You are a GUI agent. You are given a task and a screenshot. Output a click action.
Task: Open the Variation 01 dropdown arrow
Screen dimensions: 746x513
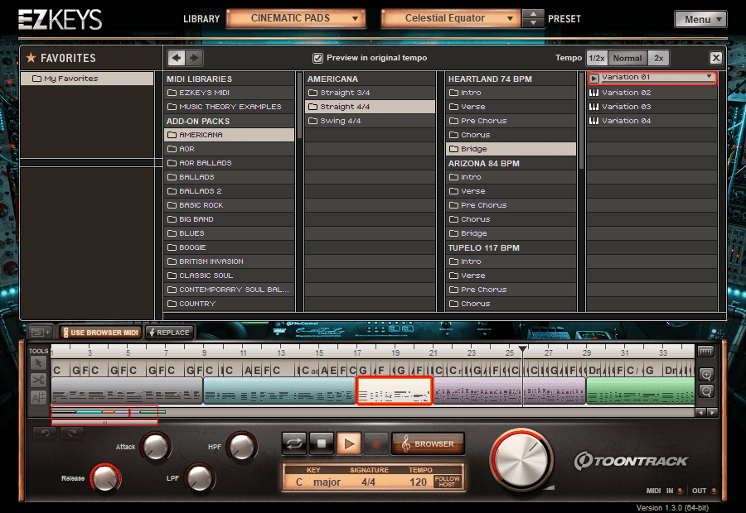[709, 76]
